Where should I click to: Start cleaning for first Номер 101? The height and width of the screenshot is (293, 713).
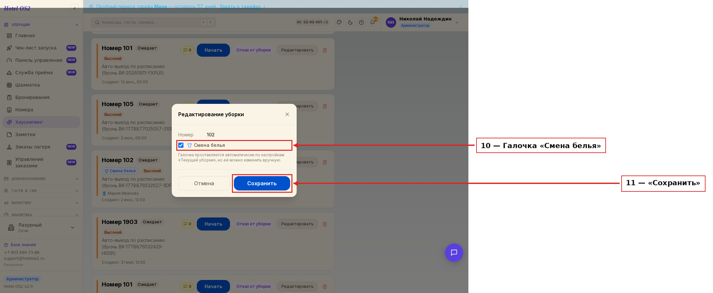pyautogui.click(x=213, y=50)
